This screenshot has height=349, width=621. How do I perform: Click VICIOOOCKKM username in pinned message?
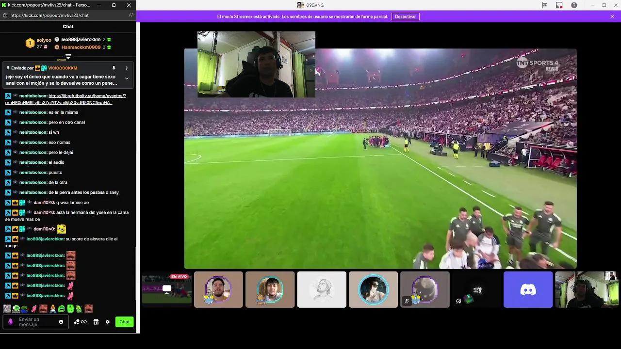tap(63, 68)
